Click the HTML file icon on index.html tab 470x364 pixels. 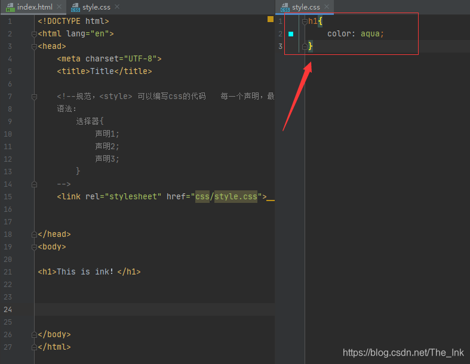[x=10, y=7]
